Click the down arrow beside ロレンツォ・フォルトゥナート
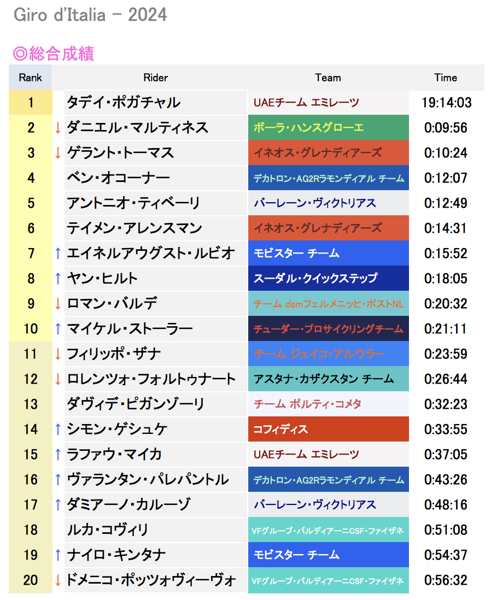The image size is (491, 600). tap(58, 379)
